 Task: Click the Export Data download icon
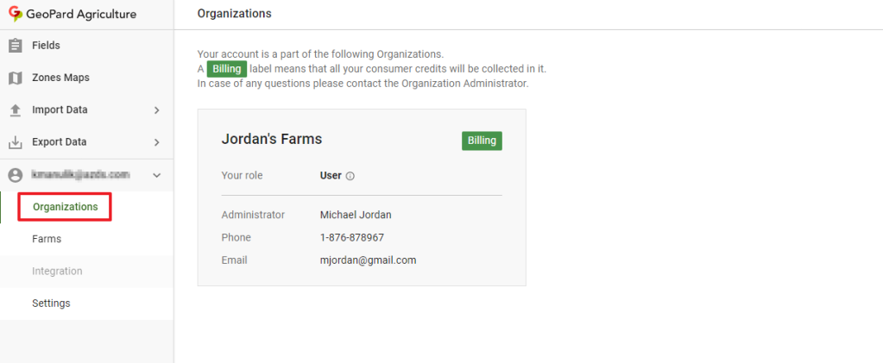pyautogui.click(x=15, y=142)
